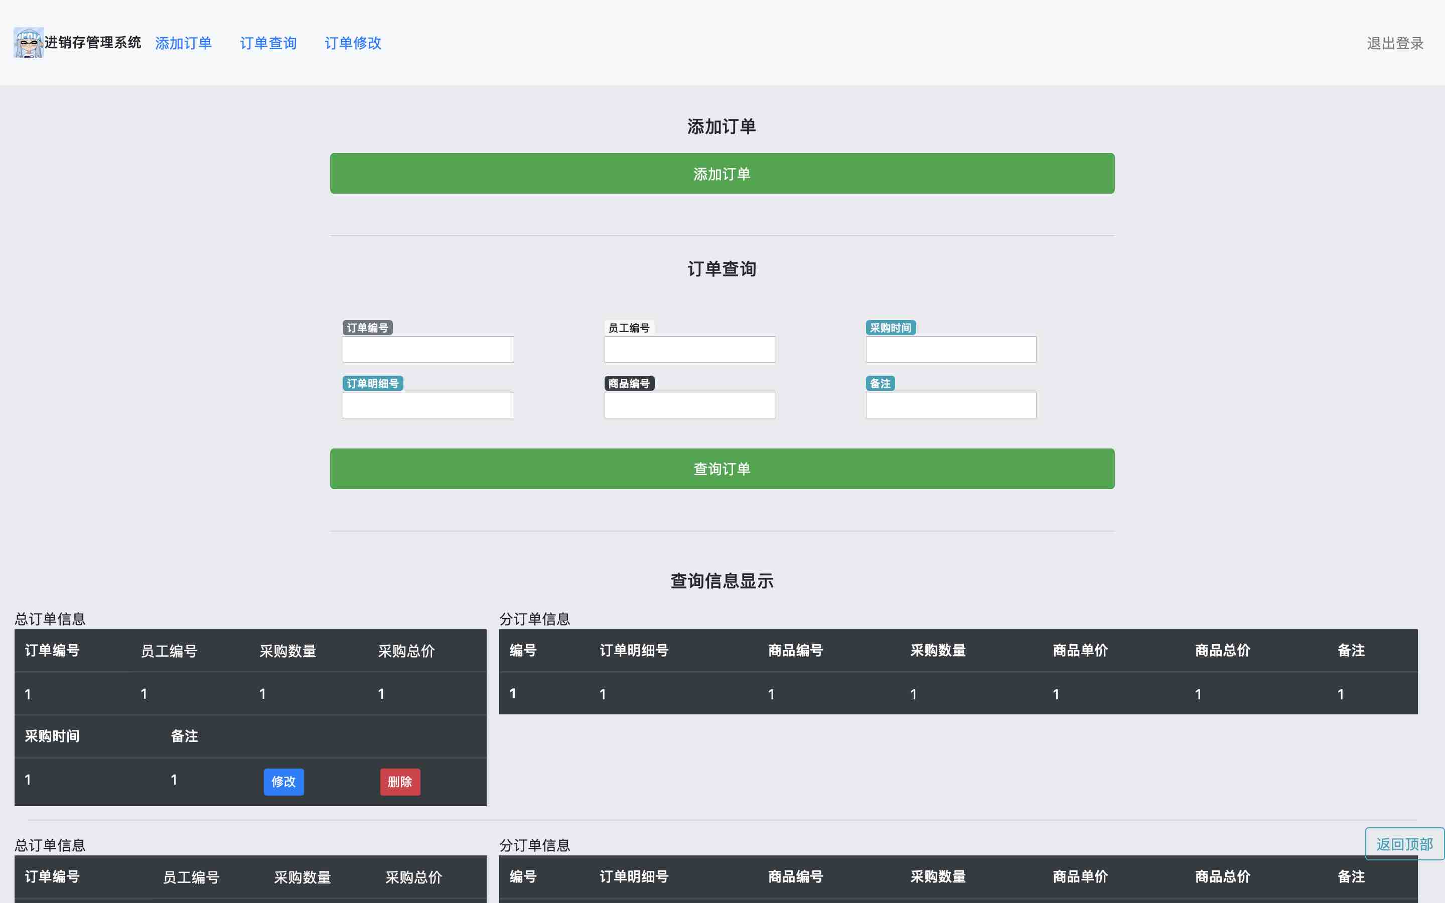The image size is (1445, 903).
Task: Click 退出登录 to log out
Action: (x=1395, y=43)
